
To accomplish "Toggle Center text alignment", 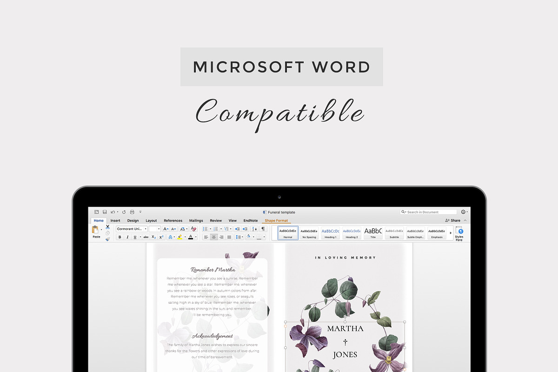I will [214, 237].
